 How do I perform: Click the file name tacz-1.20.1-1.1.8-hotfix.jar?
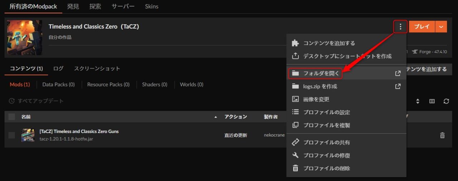(66, 139)
